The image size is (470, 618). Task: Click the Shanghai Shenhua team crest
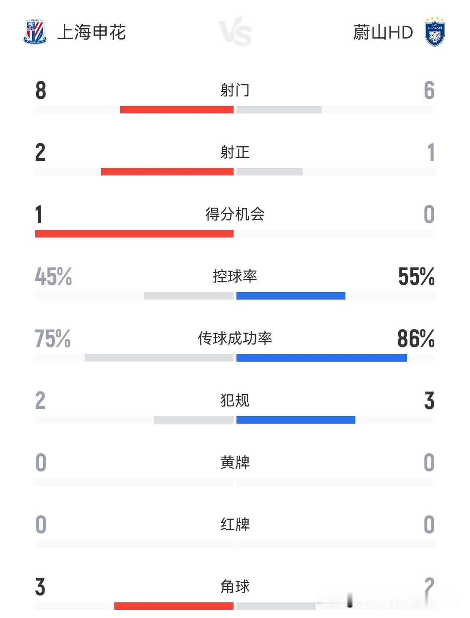35,32
